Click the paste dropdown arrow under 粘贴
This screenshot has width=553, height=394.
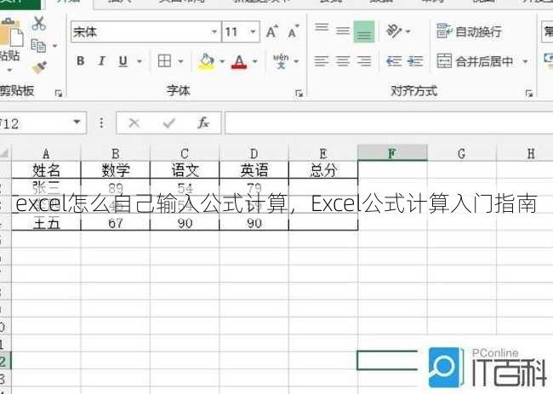(9, 70)
